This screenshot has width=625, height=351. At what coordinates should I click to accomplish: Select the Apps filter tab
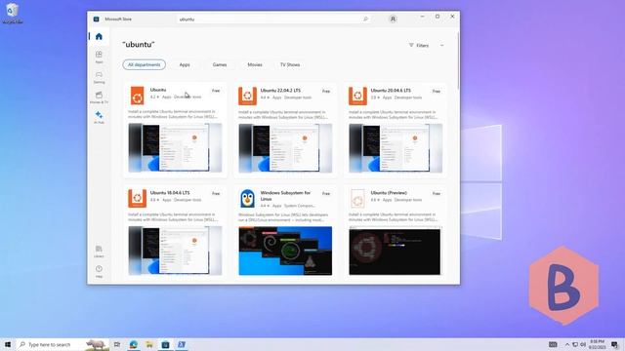click(x=185, y=64)
